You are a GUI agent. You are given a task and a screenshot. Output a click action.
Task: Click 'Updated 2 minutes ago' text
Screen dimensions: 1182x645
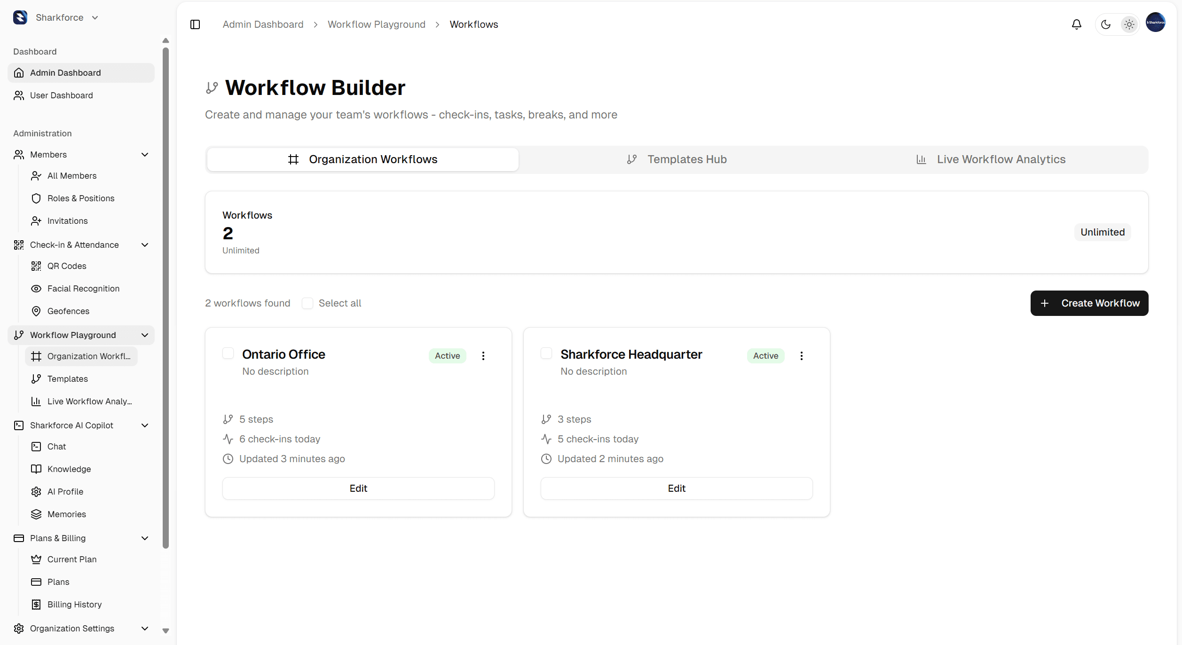pos(610,459)
